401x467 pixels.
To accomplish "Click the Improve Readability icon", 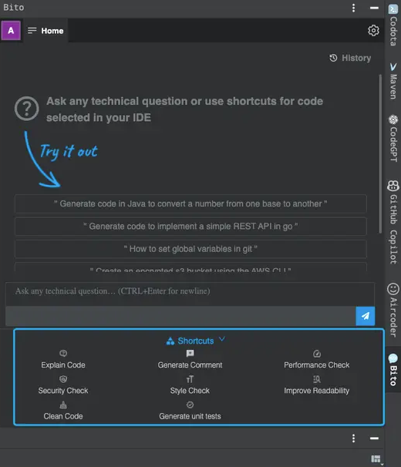I will 317,379.
